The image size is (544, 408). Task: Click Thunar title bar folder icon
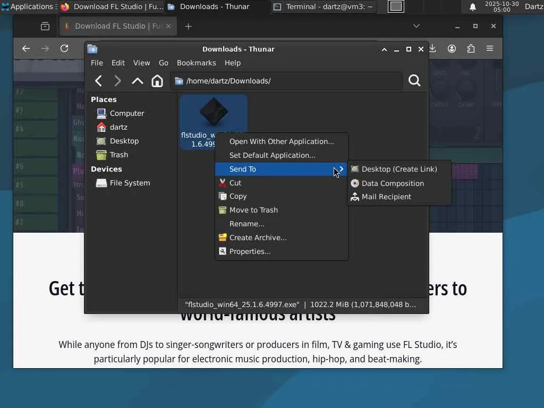point(92,49)
